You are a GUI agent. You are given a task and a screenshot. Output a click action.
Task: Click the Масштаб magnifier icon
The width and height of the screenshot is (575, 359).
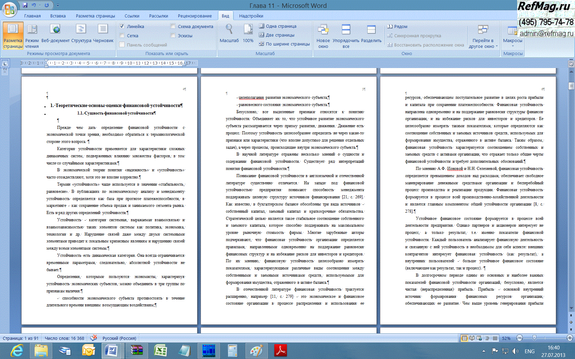(229, 30)
